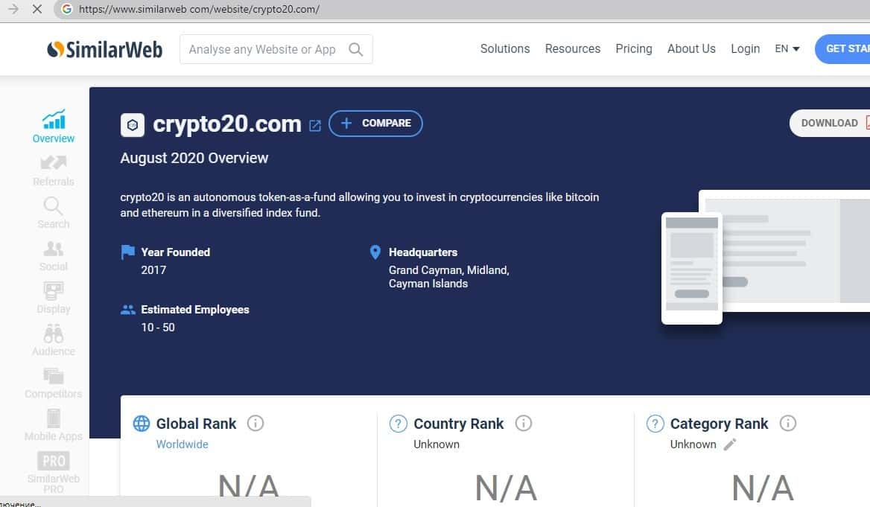
Task: Open the Competitors sidebar section
Action: pos(54,376)
